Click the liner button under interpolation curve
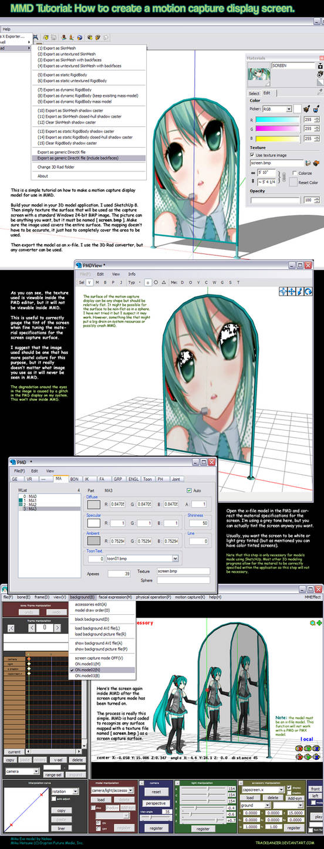 61,828
